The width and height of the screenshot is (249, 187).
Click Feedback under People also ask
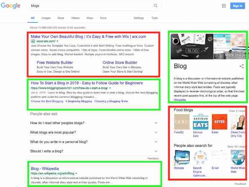coord(153,158)
